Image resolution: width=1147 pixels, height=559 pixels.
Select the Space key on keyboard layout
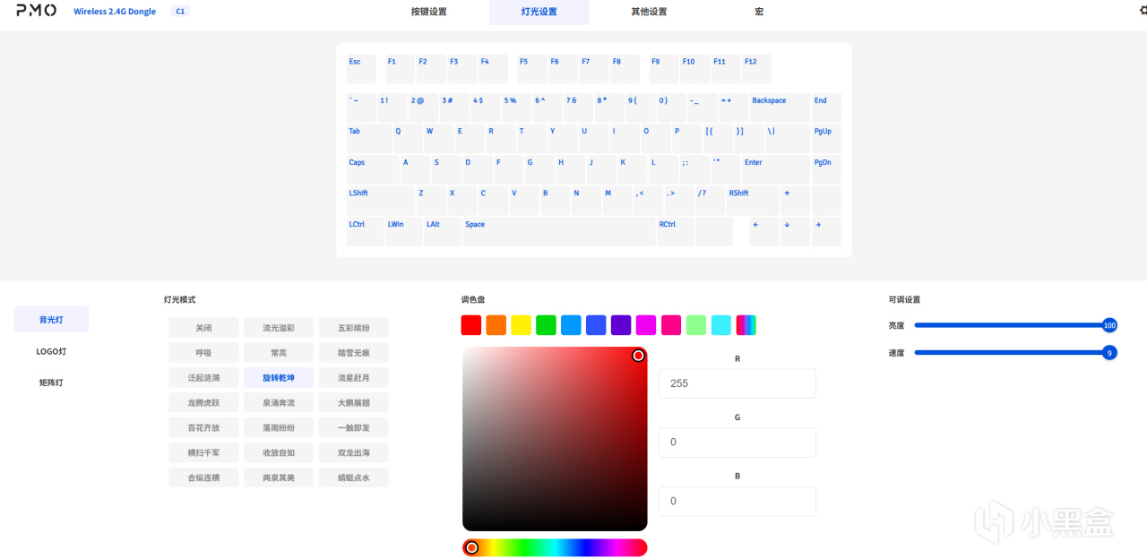pos(559,232)
